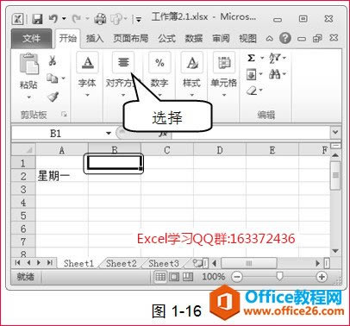The width and height of the screenshot is (350, 326).
Task: Open the 剪贴板 clipboard pane launcher
Action: pos(64,115)
